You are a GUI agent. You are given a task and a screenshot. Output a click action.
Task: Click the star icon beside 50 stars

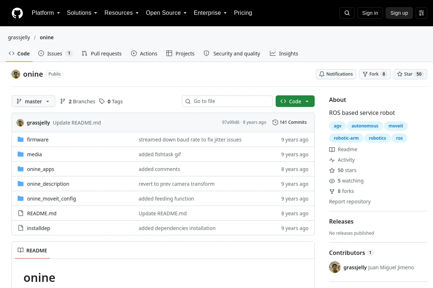click(332, 170)
